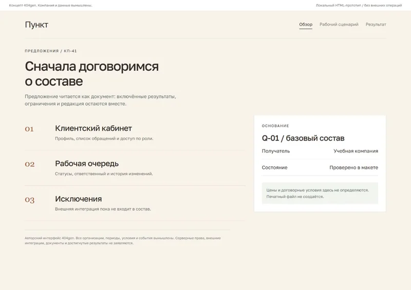The height and width of the screenshot is (290, 411).
Task: Click number 02 marker
Action: (30, 164)
